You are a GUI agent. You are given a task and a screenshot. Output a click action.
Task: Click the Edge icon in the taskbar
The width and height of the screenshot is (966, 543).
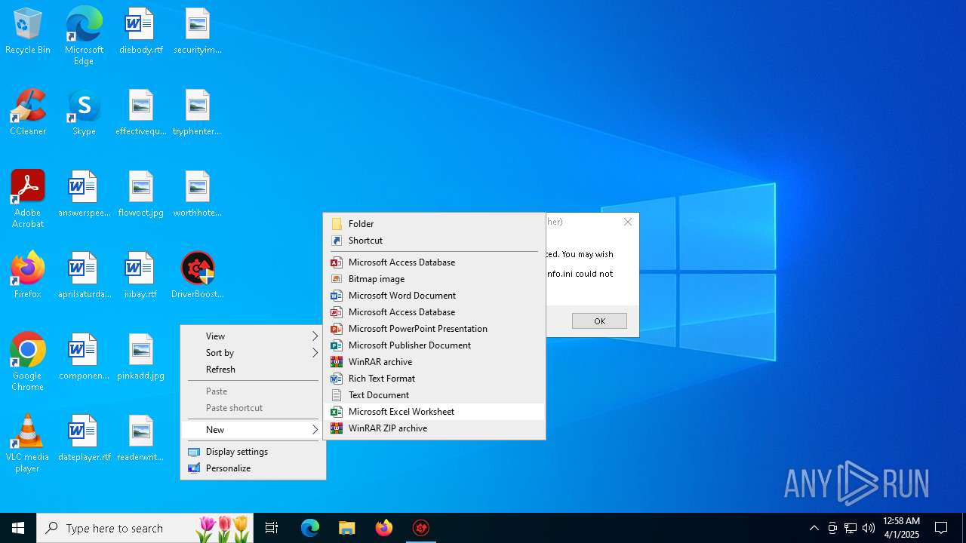pyautogui.click(x=310, y=528)
